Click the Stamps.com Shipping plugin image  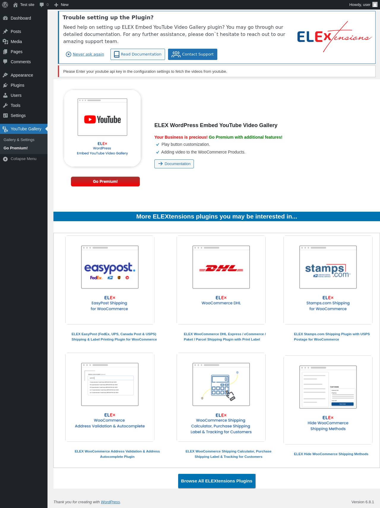[x=328, y=280]
